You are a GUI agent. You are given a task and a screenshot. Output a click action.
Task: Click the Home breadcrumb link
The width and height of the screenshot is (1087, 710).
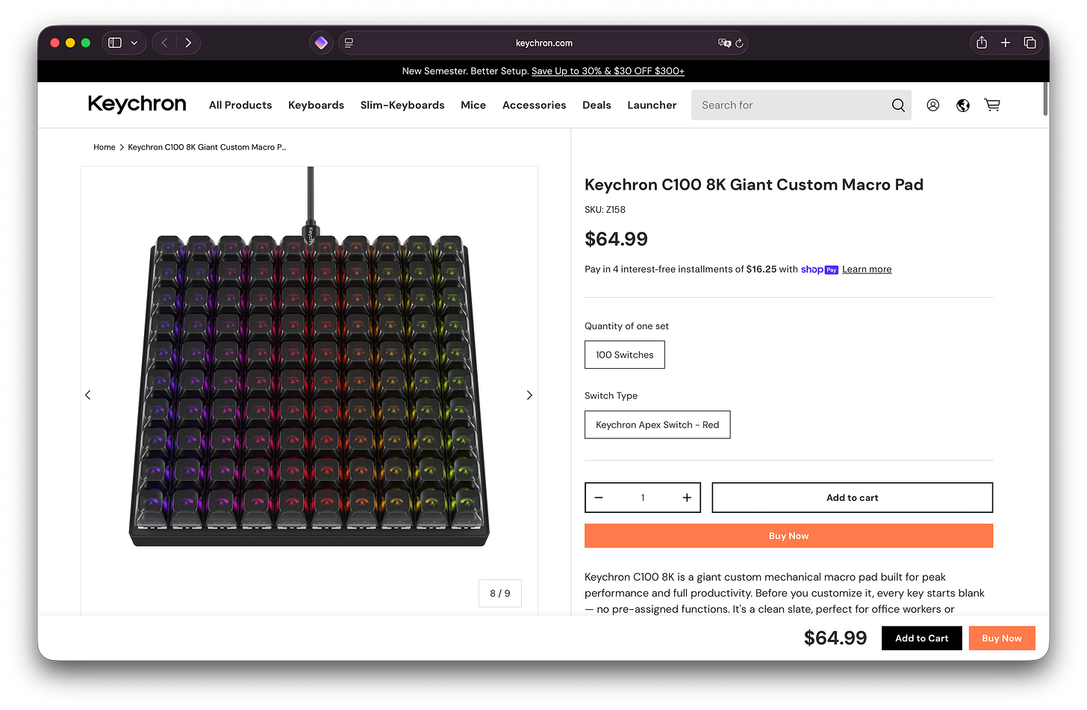click(105, 147)
